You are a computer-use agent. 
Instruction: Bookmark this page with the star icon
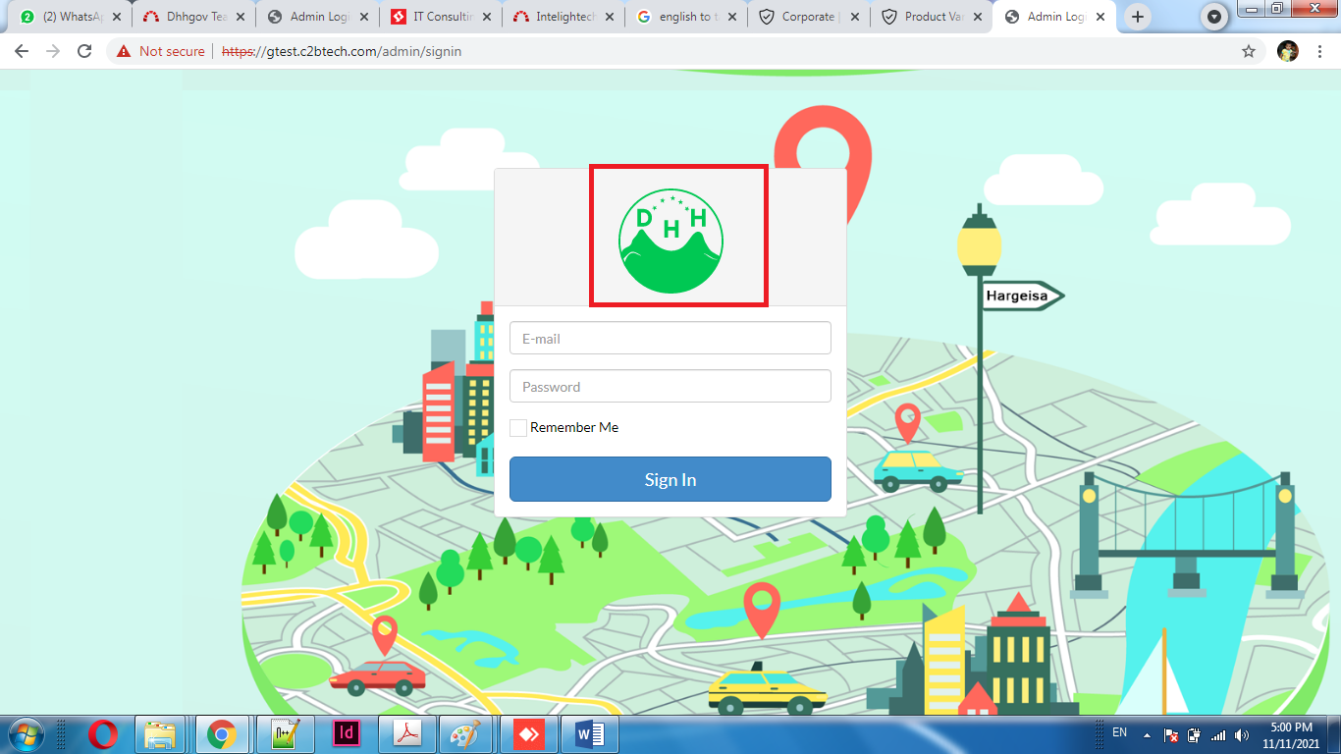pyautogui.click(x=1249, y=51)
